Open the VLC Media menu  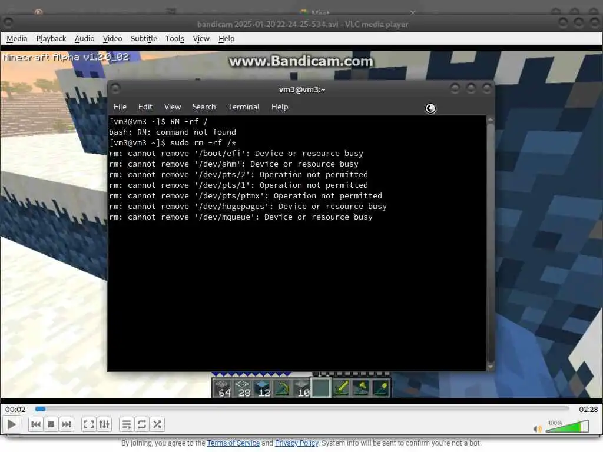pyautogui.click(x=17, y=38)
